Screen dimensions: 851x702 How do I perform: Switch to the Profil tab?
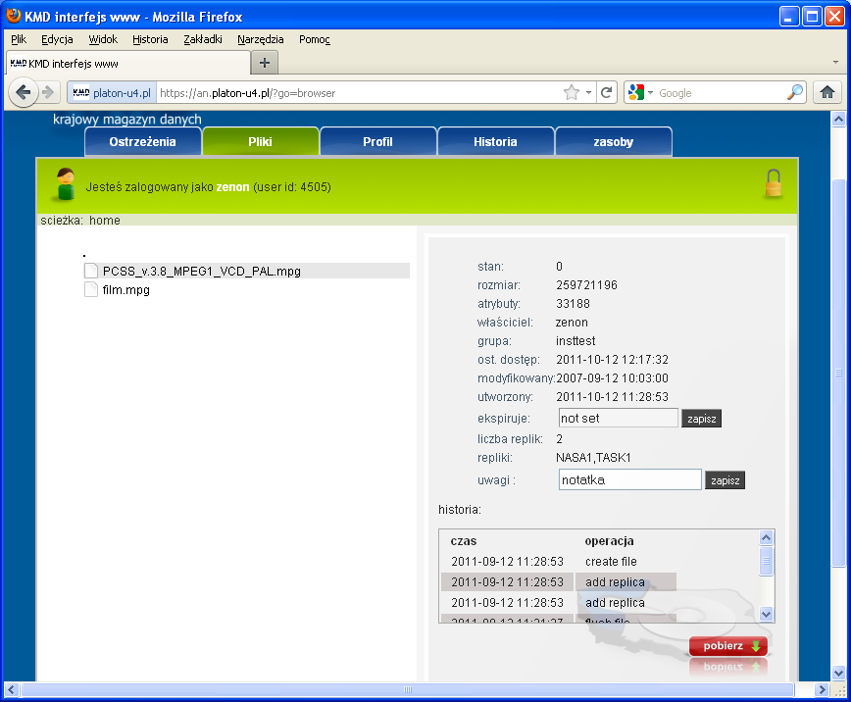(x=377, y=142)
